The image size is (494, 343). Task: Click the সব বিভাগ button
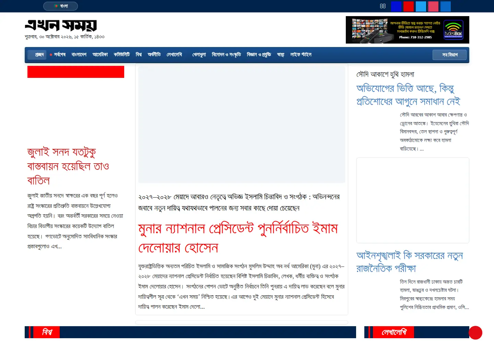click(450, 55)
